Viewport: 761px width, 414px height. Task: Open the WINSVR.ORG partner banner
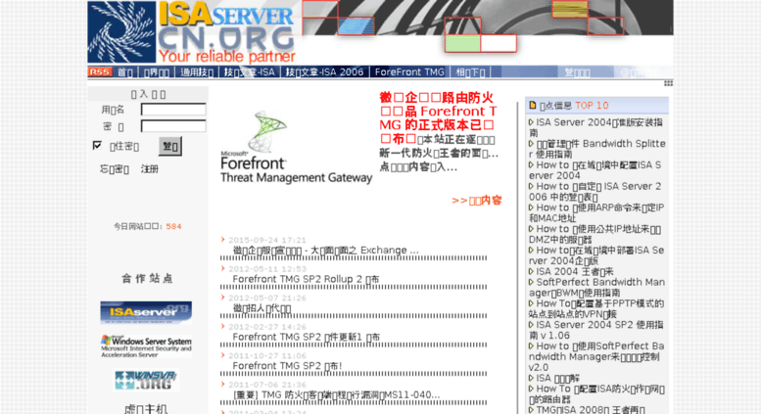[146, 380]
